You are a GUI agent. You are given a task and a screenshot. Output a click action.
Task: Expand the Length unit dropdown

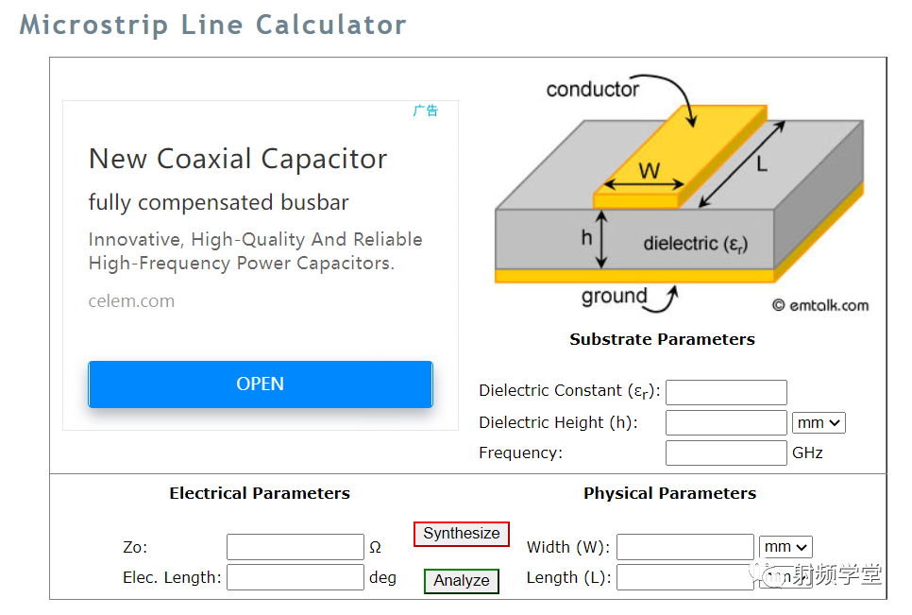coord(785,577)
